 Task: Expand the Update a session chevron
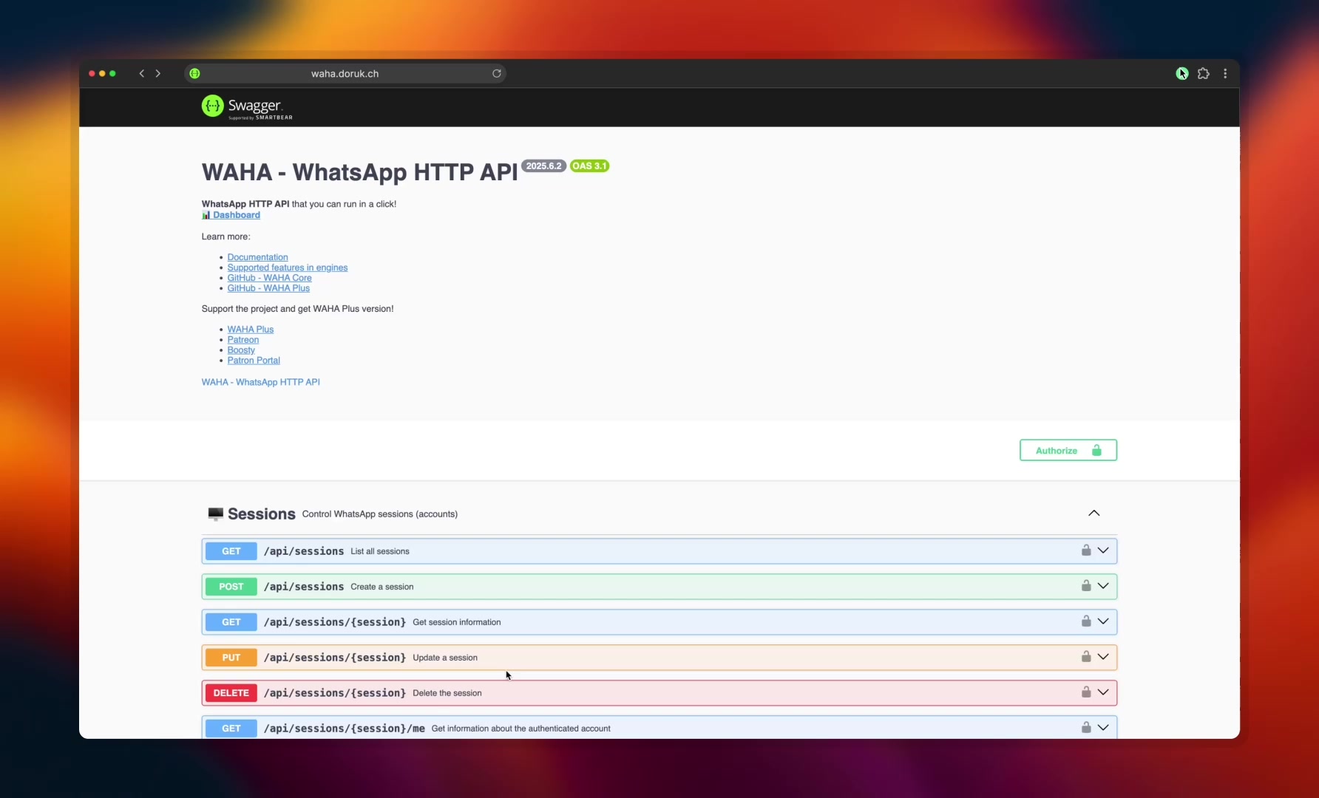pyautogui.click(x=1103, y=657)
